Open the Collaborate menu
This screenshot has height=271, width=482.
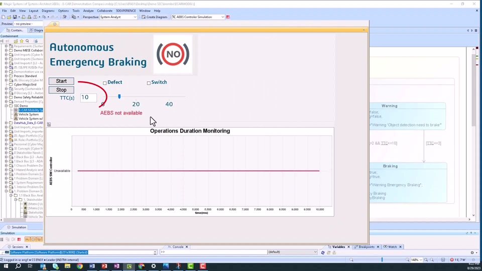click(x=104, y=11)
